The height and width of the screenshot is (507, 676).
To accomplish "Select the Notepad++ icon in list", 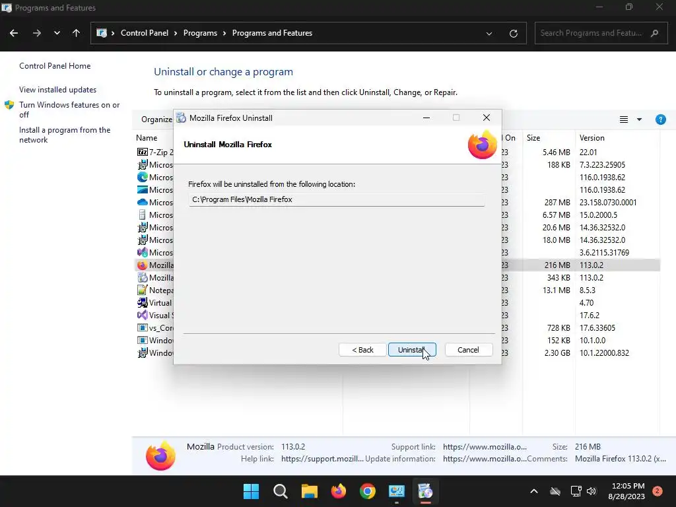I will pos(143,290).
